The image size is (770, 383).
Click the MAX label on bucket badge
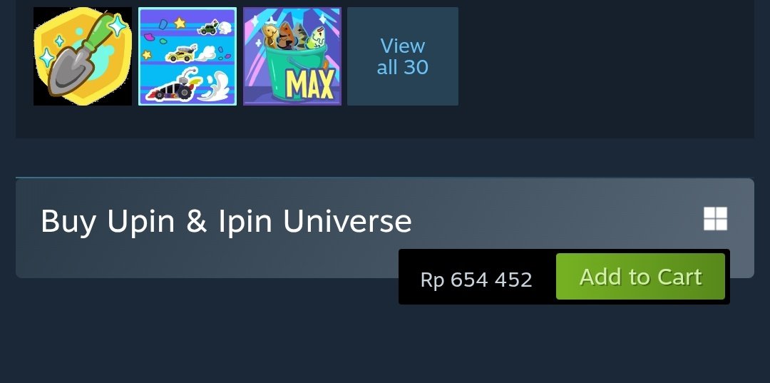(x=312, y=83)
